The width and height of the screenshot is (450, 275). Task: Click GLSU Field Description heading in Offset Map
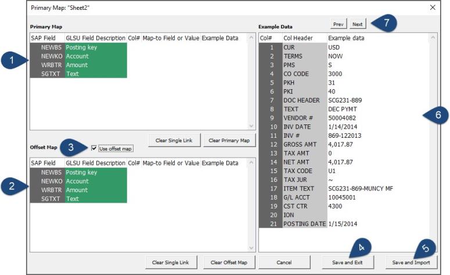tap(96, 163)
